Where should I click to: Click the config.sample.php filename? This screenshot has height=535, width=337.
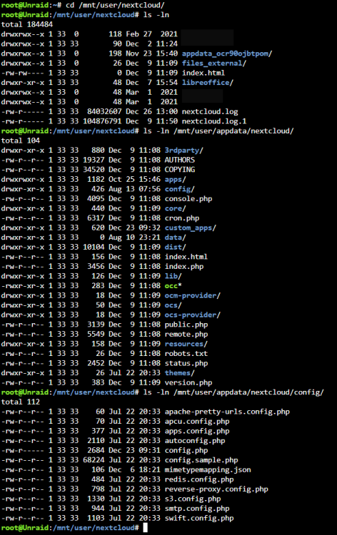[201, 460]
